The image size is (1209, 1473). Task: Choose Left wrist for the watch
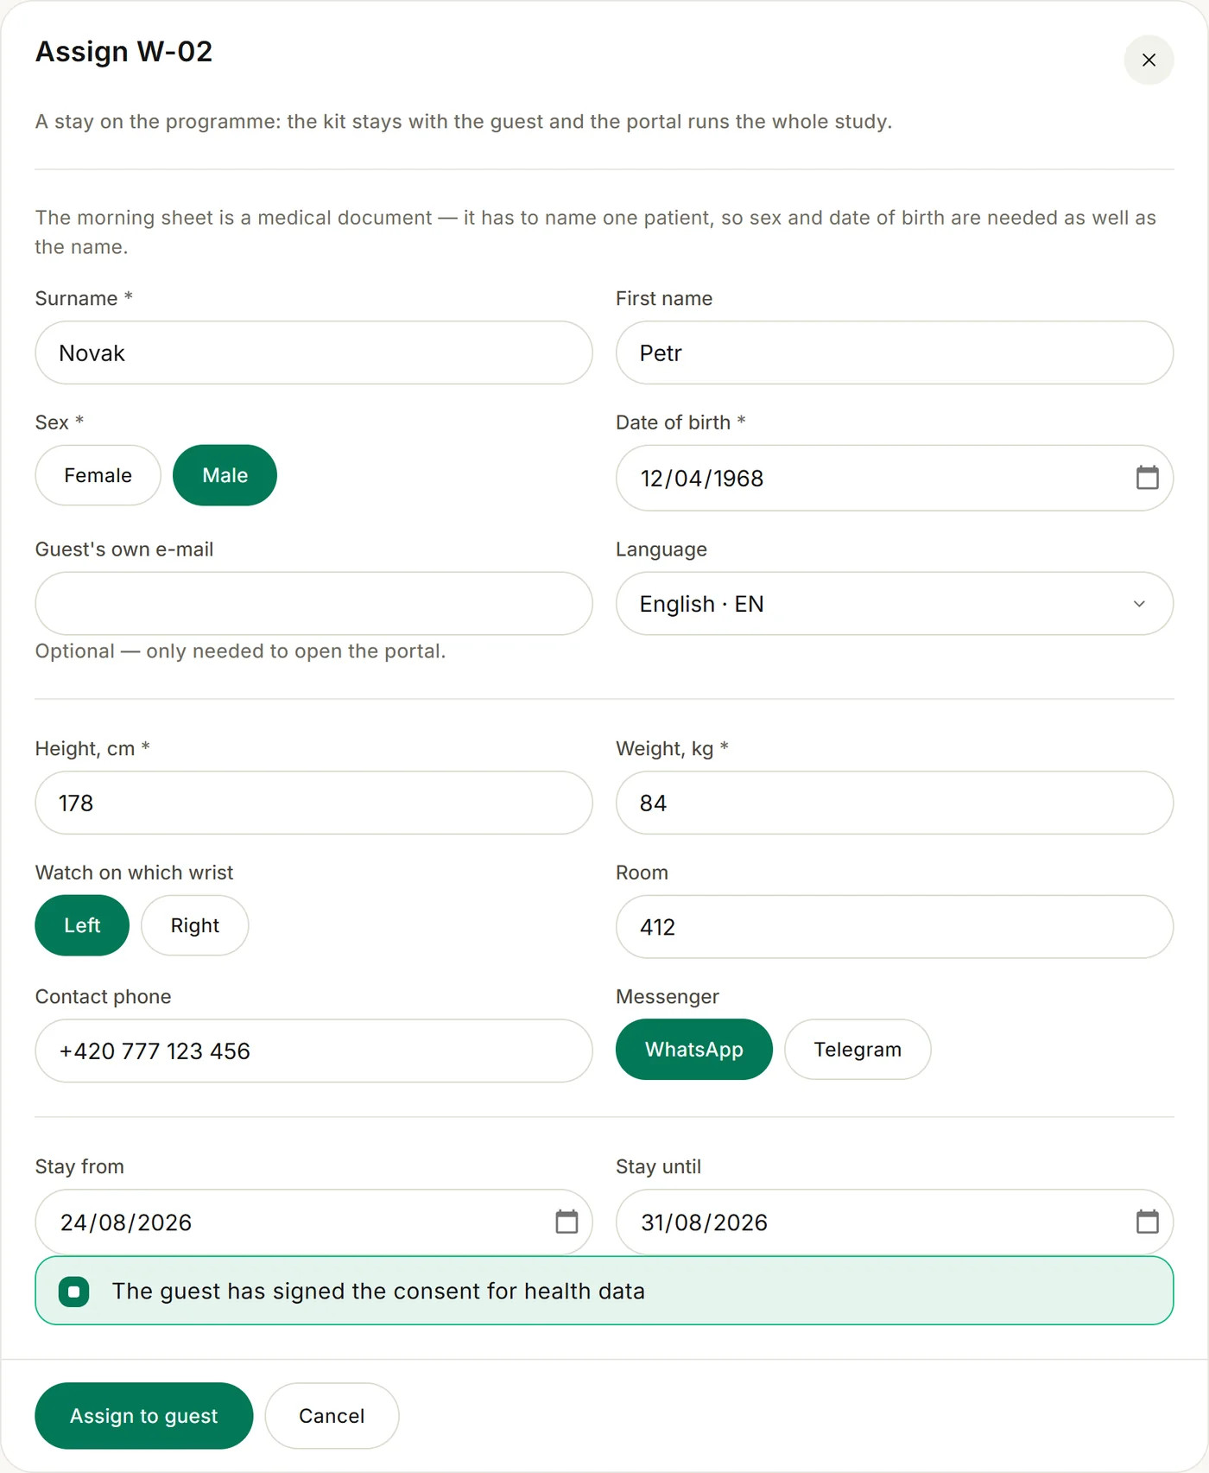[82, 925]
